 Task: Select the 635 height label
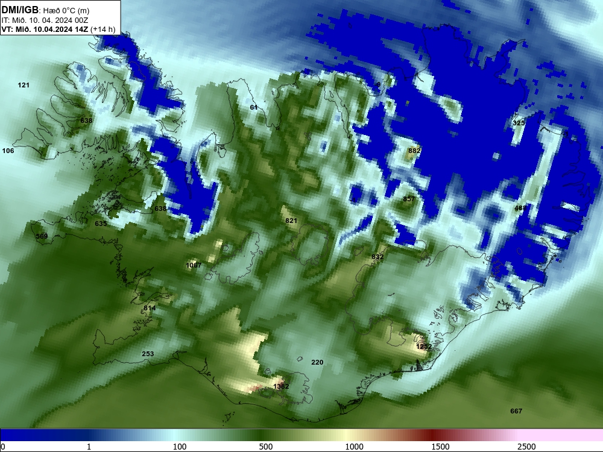[x=101, y=224]
